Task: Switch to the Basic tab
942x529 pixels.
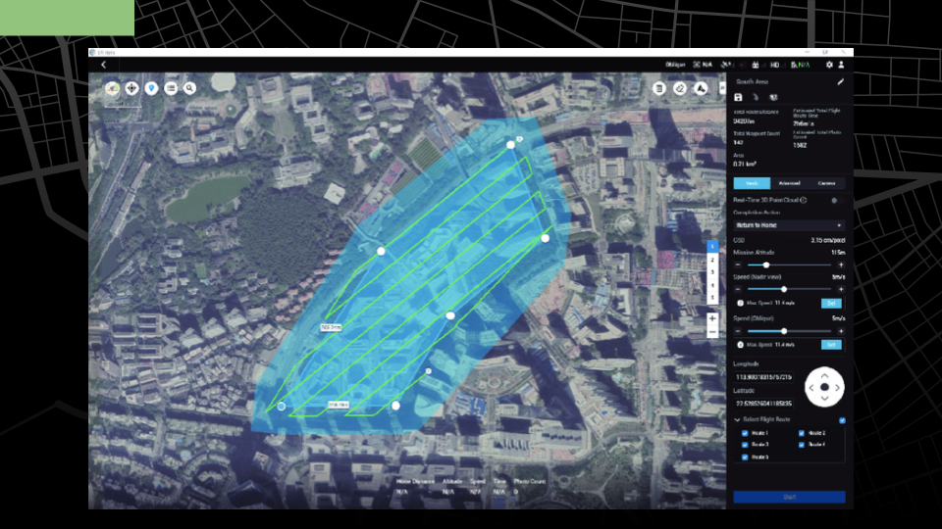Action: (752, 183)
